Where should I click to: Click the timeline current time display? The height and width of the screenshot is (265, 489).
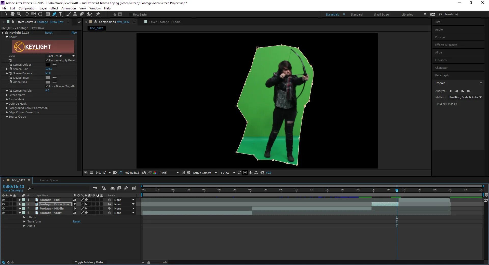pos(13,186)
